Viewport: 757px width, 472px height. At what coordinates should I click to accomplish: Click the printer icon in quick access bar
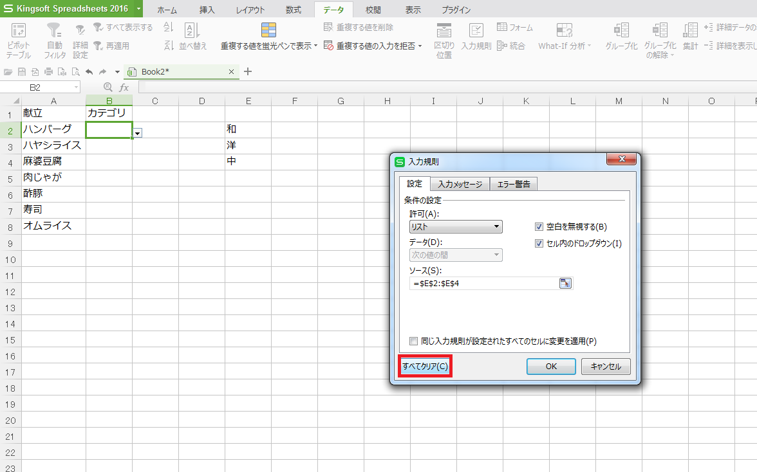pyautogui.click(x=48, y=72)
